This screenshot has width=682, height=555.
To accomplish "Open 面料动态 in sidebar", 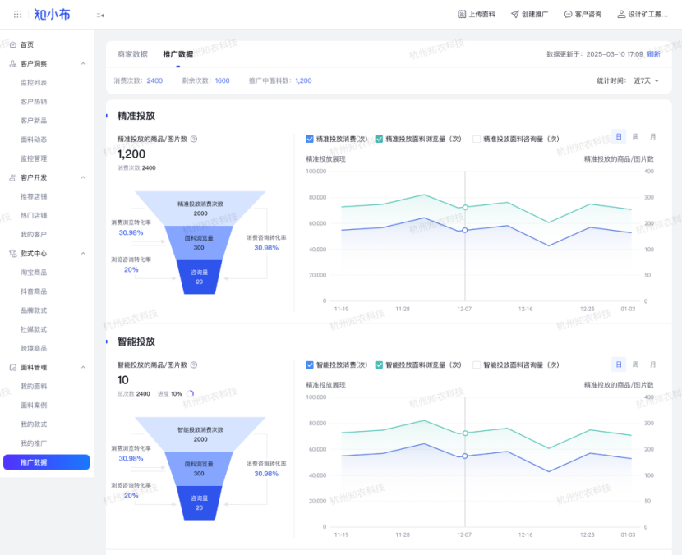I will [x=34, y=140].
